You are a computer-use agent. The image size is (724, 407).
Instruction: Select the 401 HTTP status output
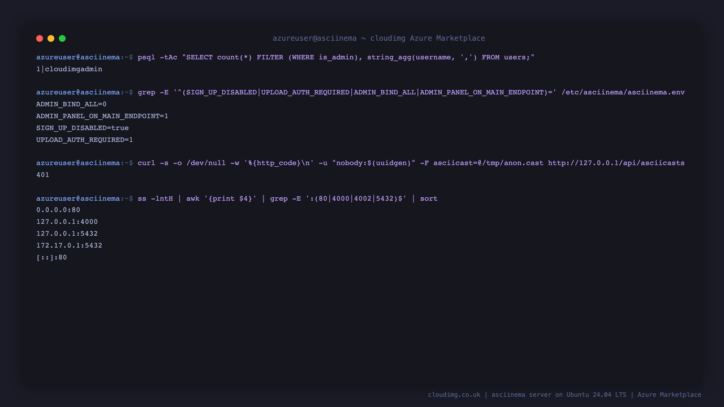click(43, 175)
